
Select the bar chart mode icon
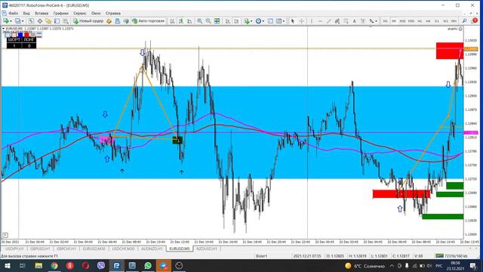[x=173, y=21]
